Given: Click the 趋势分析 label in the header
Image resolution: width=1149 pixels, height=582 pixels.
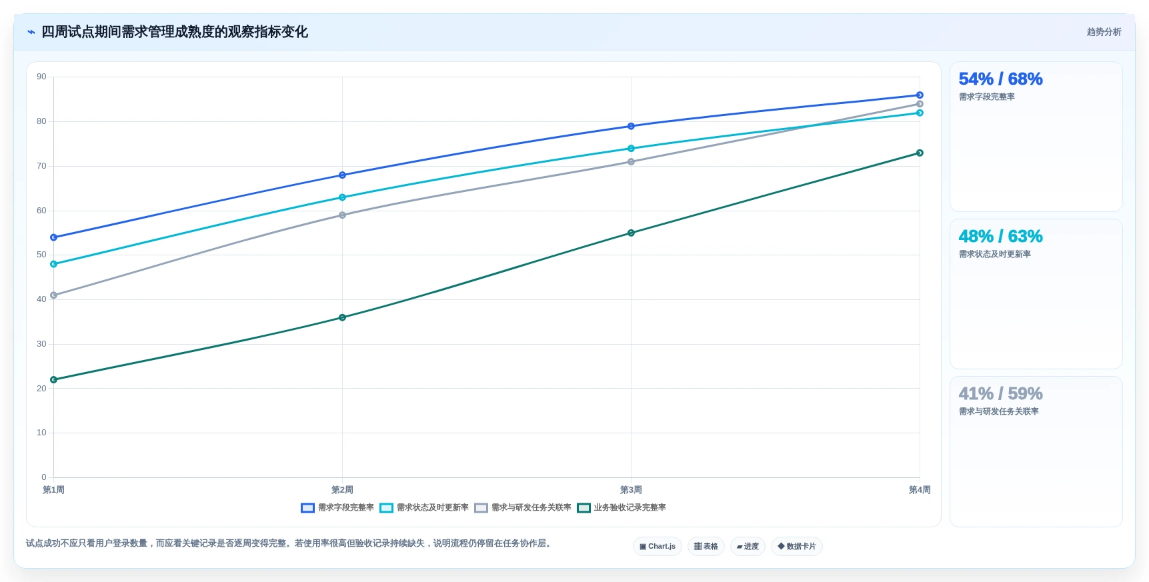Looking at the screenshot, I should coord(1104,32).
